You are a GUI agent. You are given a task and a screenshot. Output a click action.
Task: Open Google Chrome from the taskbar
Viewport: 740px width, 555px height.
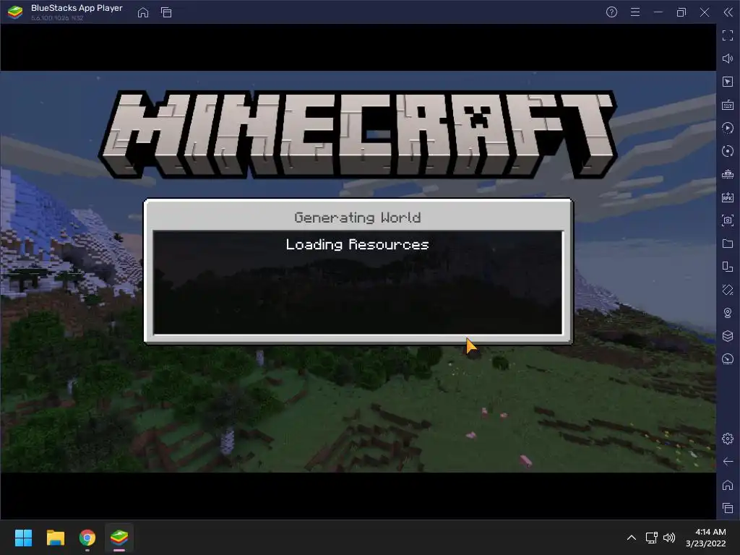[x=87, y=538]
